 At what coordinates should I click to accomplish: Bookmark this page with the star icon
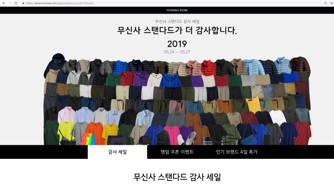[331, 3]
